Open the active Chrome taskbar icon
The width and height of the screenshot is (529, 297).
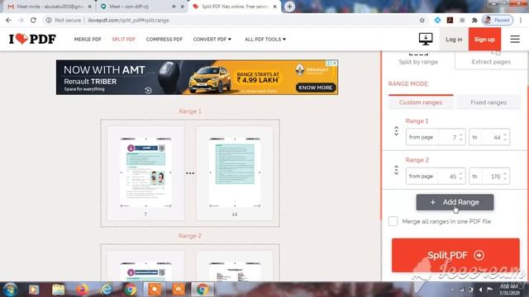(203, 290)
